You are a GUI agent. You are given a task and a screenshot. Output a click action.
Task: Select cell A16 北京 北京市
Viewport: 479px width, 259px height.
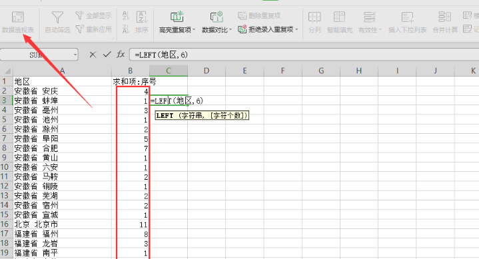(63, 224)
